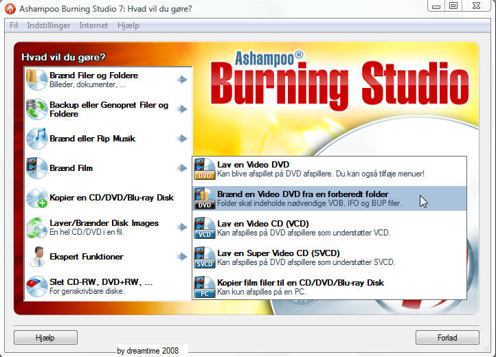Expand the Ekspert Funktioner arrow
Image resolution: width=496 pixels, height=357 pixels.
[x=182, y=257]
